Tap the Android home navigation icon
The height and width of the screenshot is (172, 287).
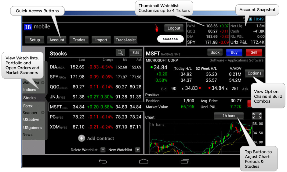144,161
